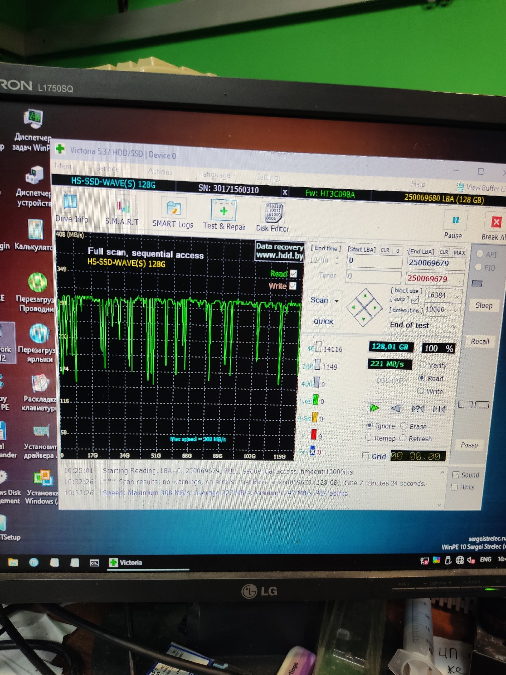This screenshot has width=506, height=675.
Task: Click into the Start LBA field
Action: click(x=374, y=261)
